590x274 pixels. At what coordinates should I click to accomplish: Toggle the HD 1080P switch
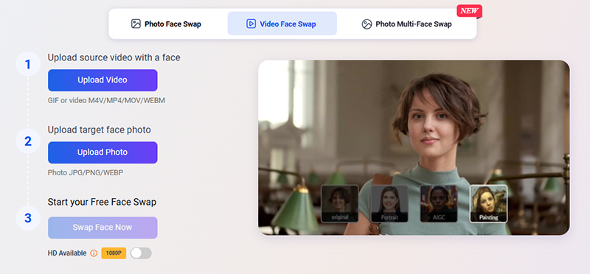click(x=141, y=253)
